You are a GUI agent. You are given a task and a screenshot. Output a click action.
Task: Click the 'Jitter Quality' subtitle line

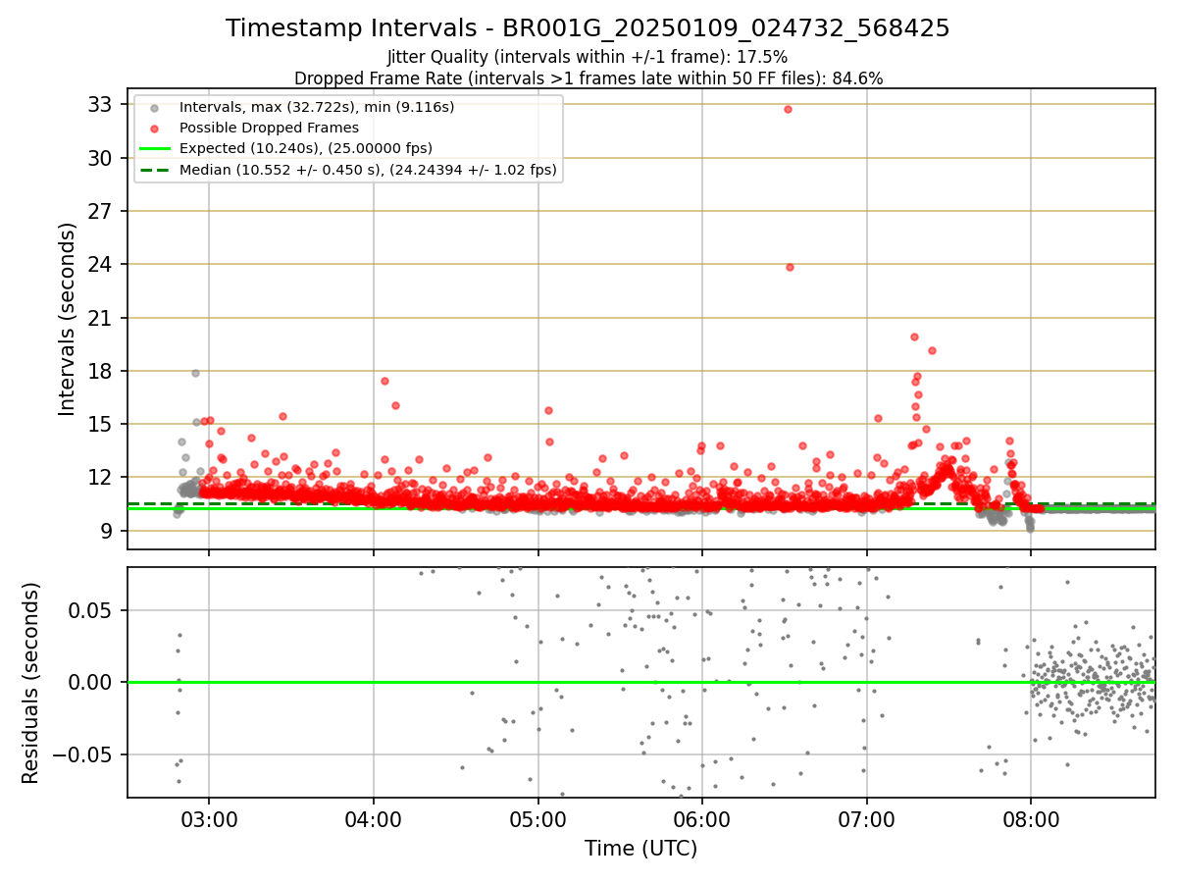coord(588,58)
